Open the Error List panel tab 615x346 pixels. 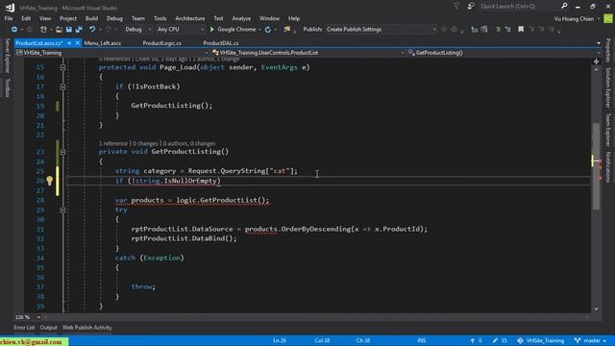tap(24, 328)
